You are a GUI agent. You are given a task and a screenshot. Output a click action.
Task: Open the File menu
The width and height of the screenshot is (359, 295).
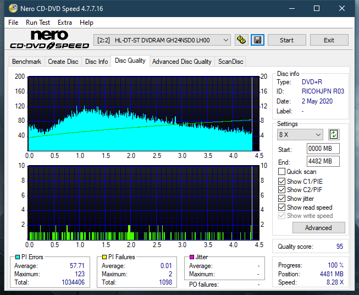(x=13, y=23)
